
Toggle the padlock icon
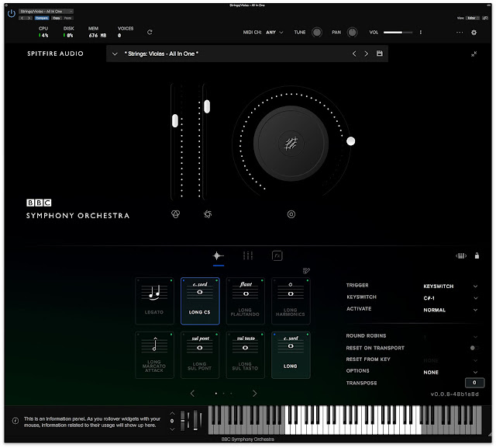pyautogui.click(x=477, y=255)
